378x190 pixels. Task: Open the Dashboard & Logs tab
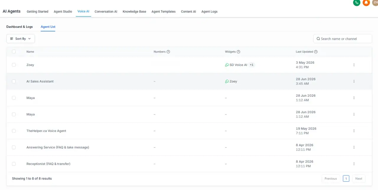click(19, 27)
